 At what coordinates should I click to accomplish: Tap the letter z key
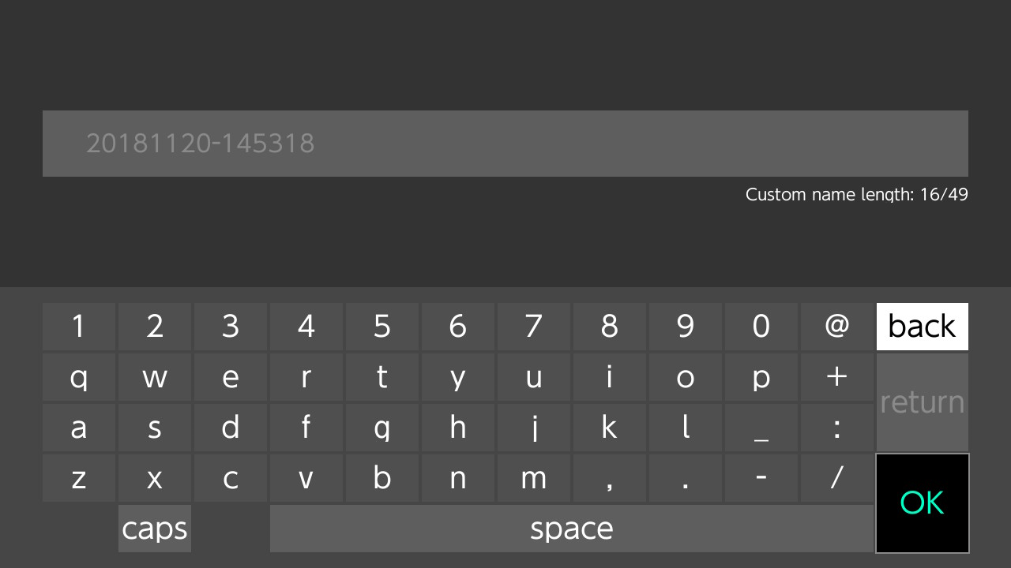(x=79, y=478)
